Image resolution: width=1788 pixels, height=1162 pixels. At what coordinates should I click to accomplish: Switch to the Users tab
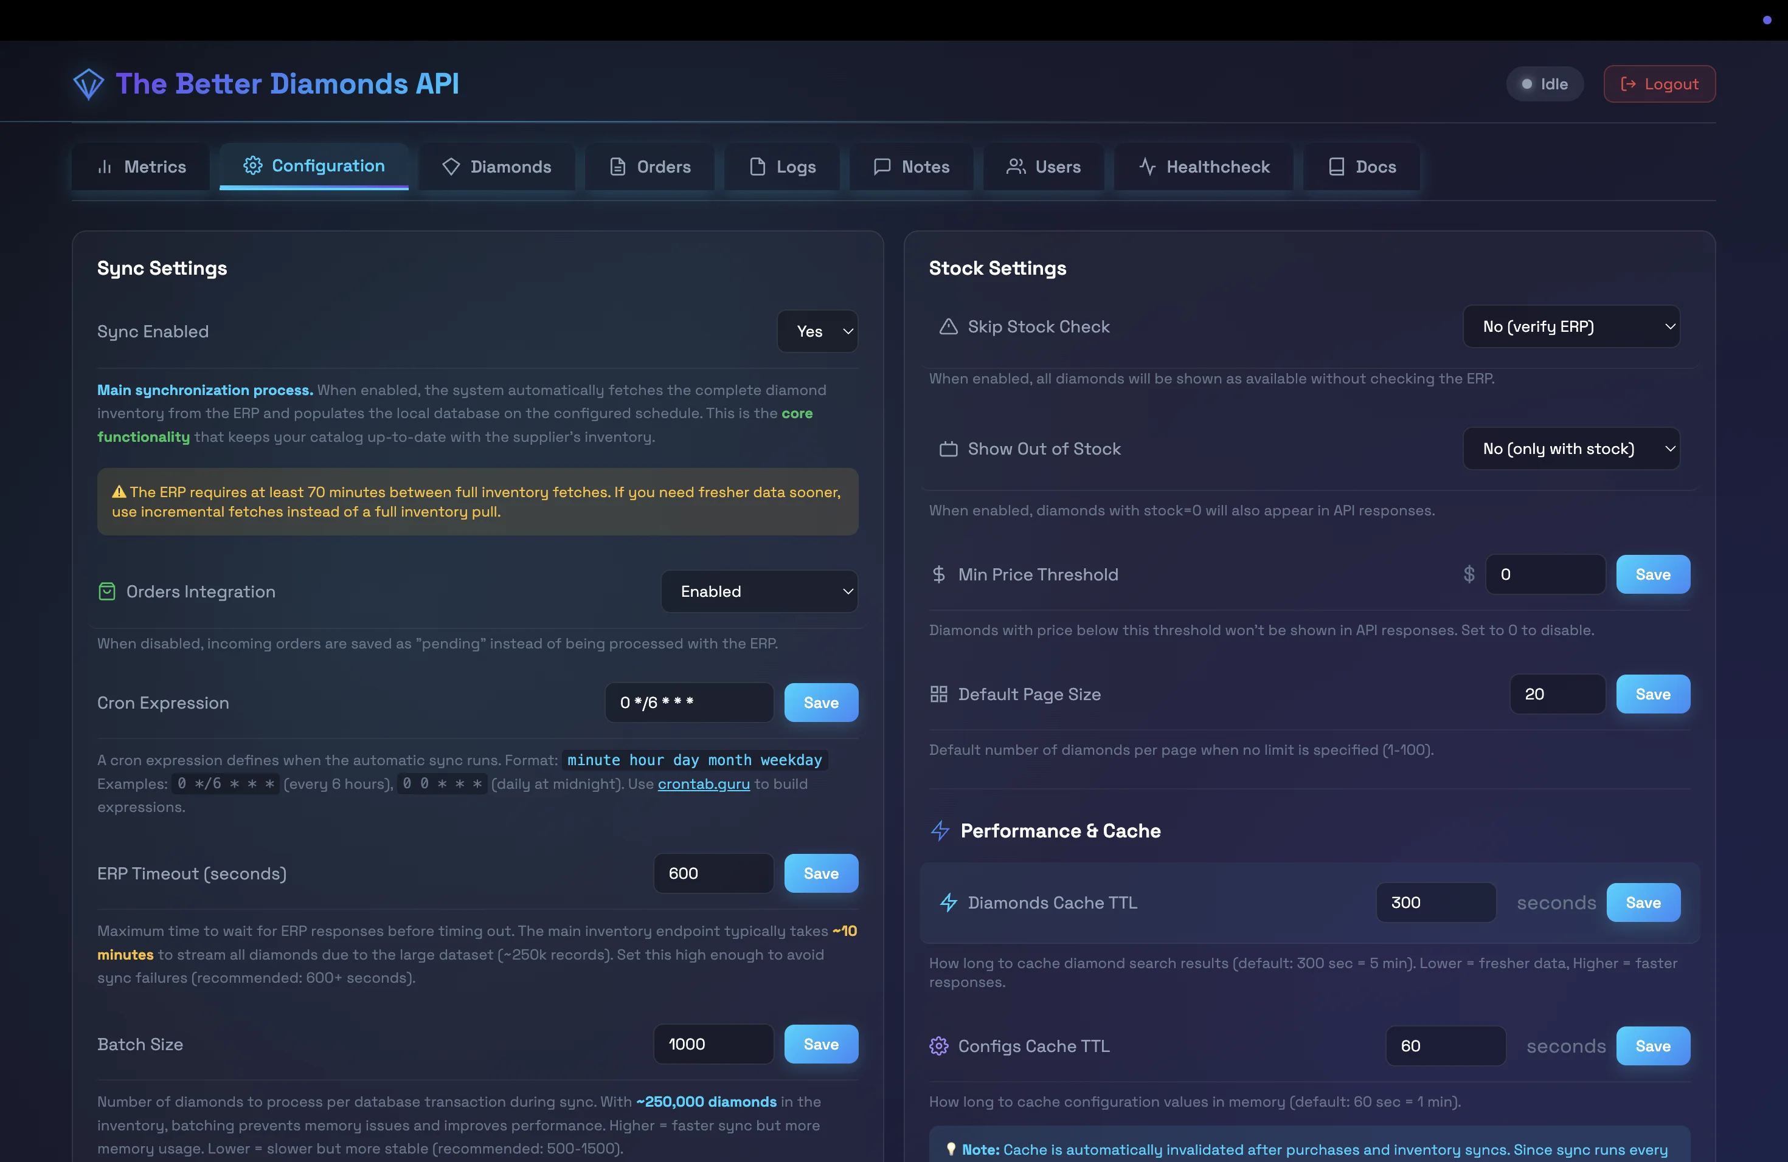click(1044, 167)
